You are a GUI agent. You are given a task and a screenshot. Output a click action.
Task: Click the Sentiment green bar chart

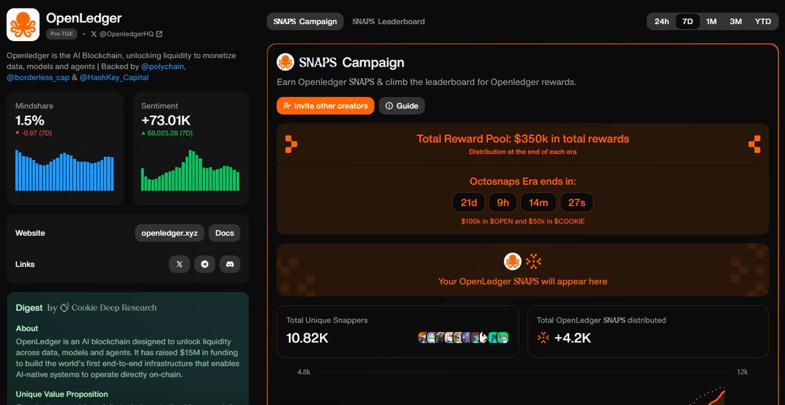coord(190,170)
